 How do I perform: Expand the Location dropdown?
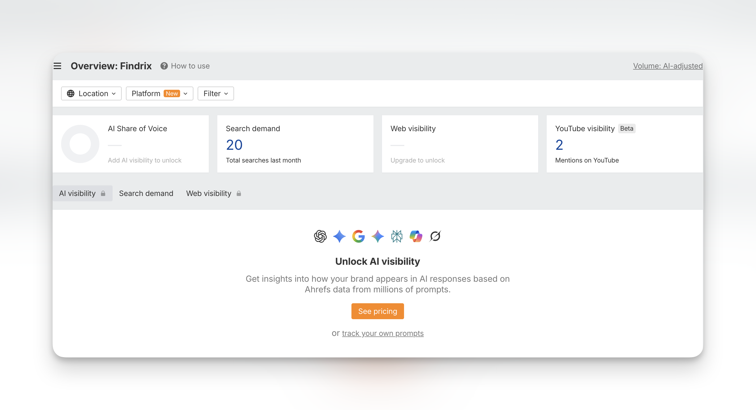91,93
